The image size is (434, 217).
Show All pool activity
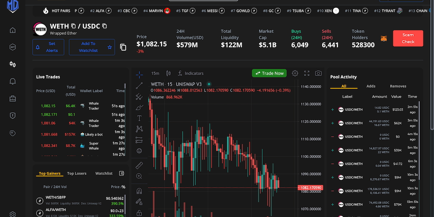point(344,86)
